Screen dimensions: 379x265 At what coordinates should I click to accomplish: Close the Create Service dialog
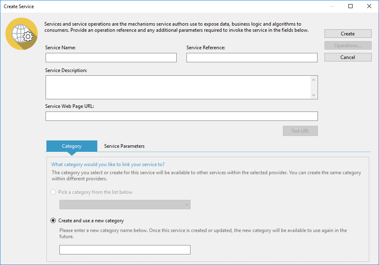(x=369, y=6)
